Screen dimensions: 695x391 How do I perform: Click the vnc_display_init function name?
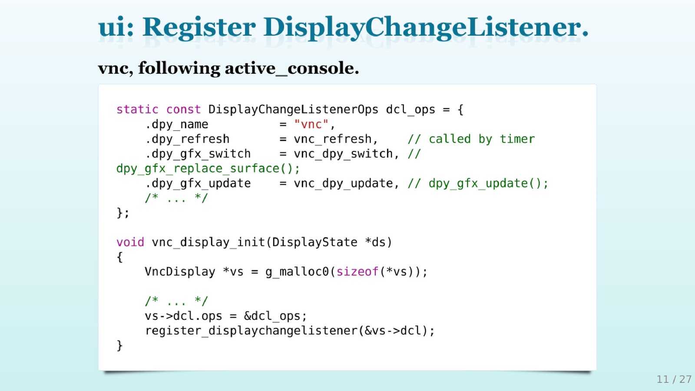coord(208,242)
